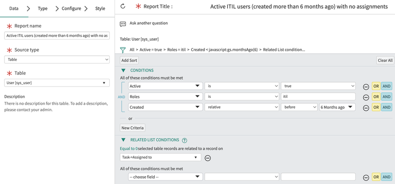Open the choose field dropdown
The height and width of the screenshot is (184, 395).
(165, 177)
